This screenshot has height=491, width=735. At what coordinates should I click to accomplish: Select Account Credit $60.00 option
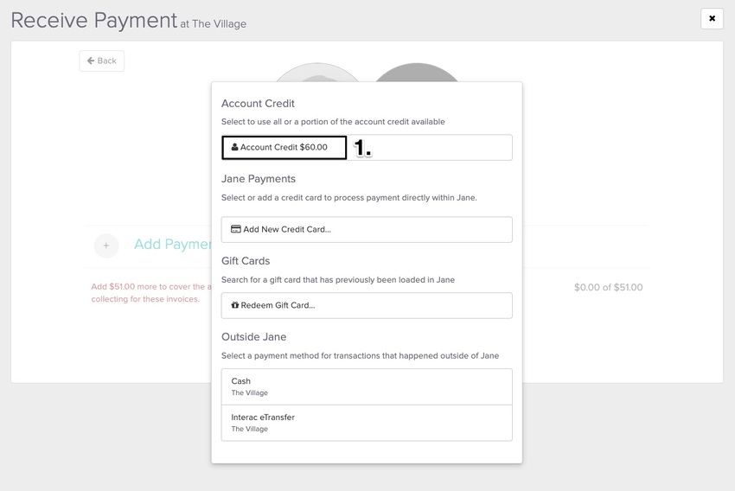(367, 148)
